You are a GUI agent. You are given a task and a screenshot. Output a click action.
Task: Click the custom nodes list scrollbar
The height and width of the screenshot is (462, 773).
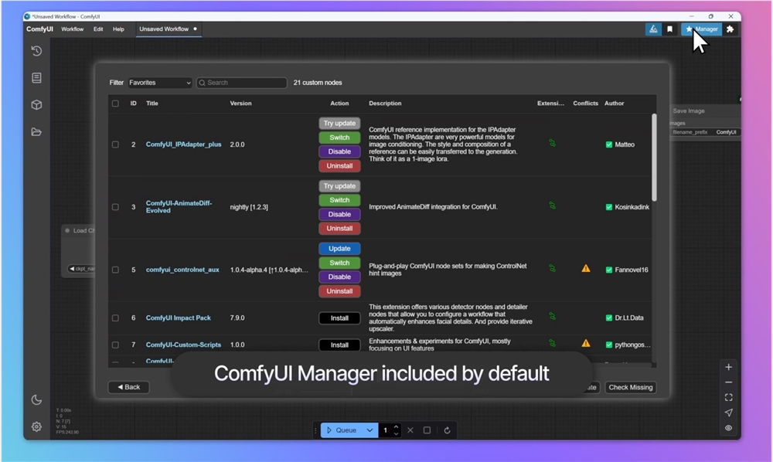click(654, 158)
